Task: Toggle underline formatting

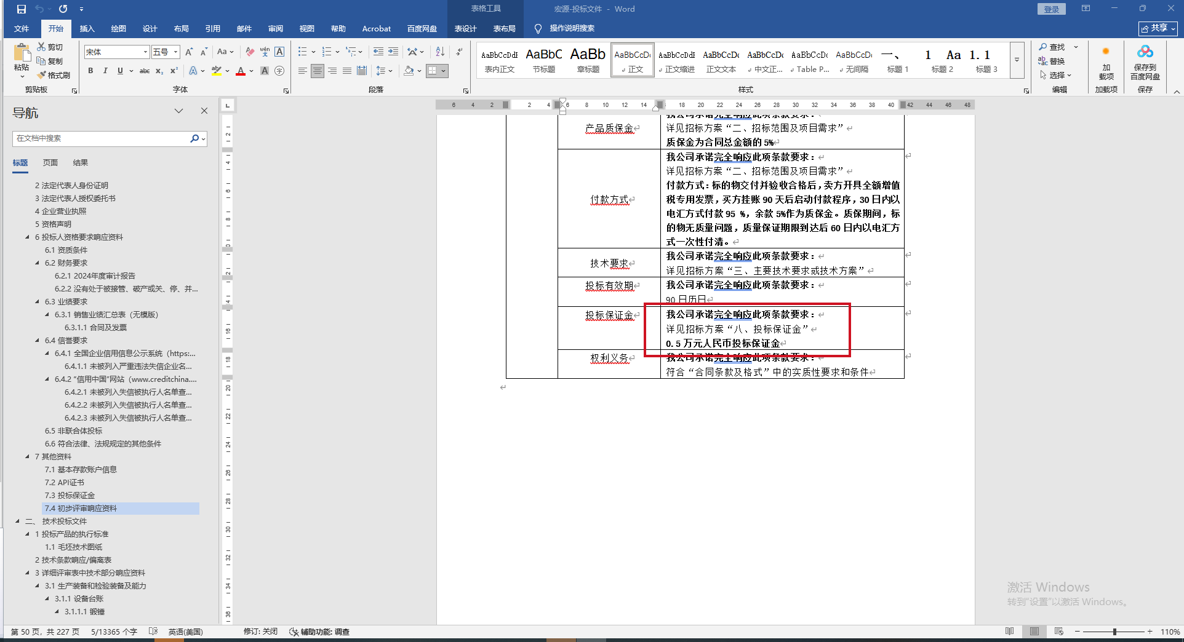Action: (120, 71)
